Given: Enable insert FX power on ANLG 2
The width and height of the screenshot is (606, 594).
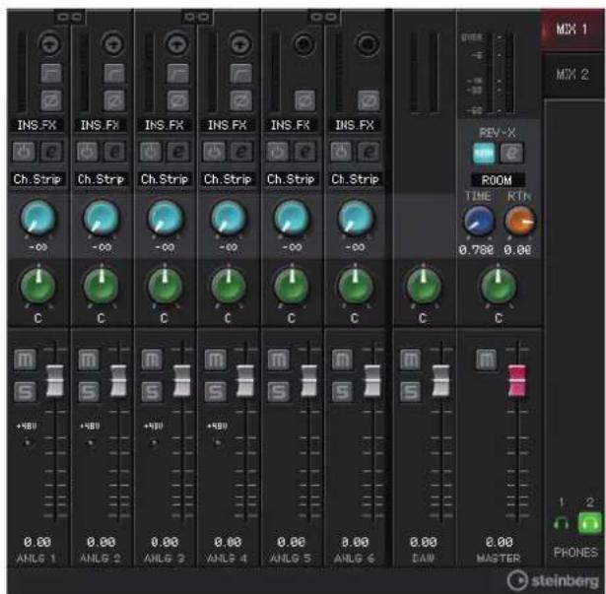Looking at the screenshot, I should [x=88, y=152].
